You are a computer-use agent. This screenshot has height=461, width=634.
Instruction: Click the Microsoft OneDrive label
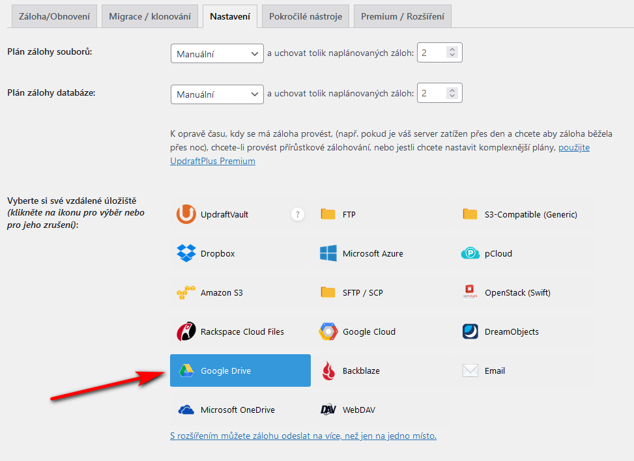238,410
